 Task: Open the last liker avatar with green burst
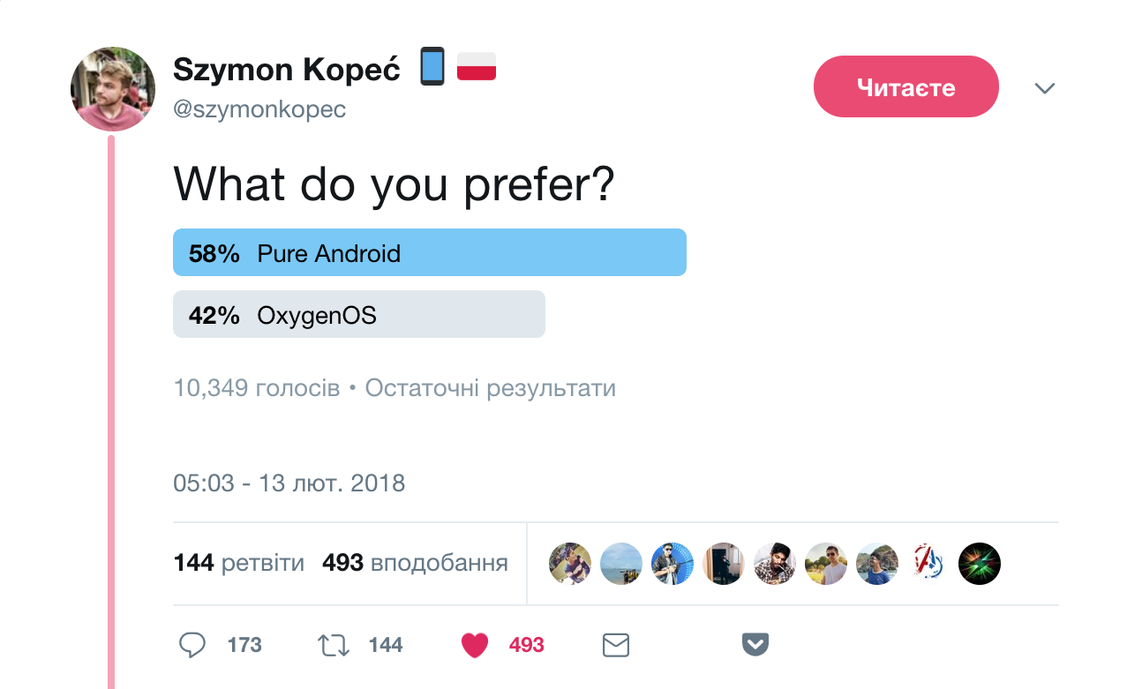pos(980,564)
